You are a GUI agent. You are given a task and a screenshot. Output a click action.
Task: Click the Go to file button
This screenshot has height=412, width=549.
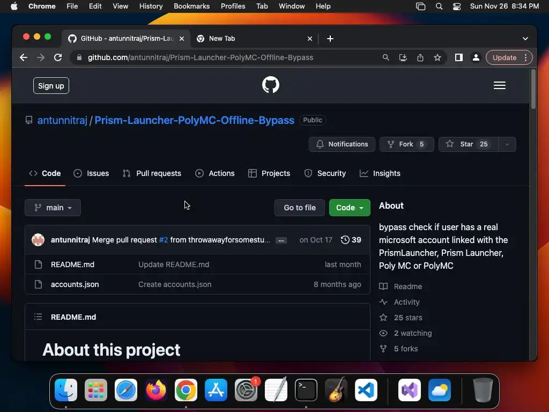(x=300, y=208)
